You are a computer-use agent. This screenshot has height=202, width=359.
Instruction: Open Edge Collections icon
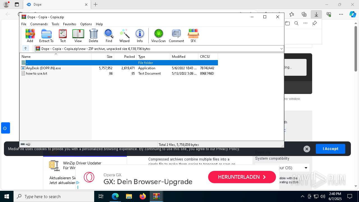(304, 14)
